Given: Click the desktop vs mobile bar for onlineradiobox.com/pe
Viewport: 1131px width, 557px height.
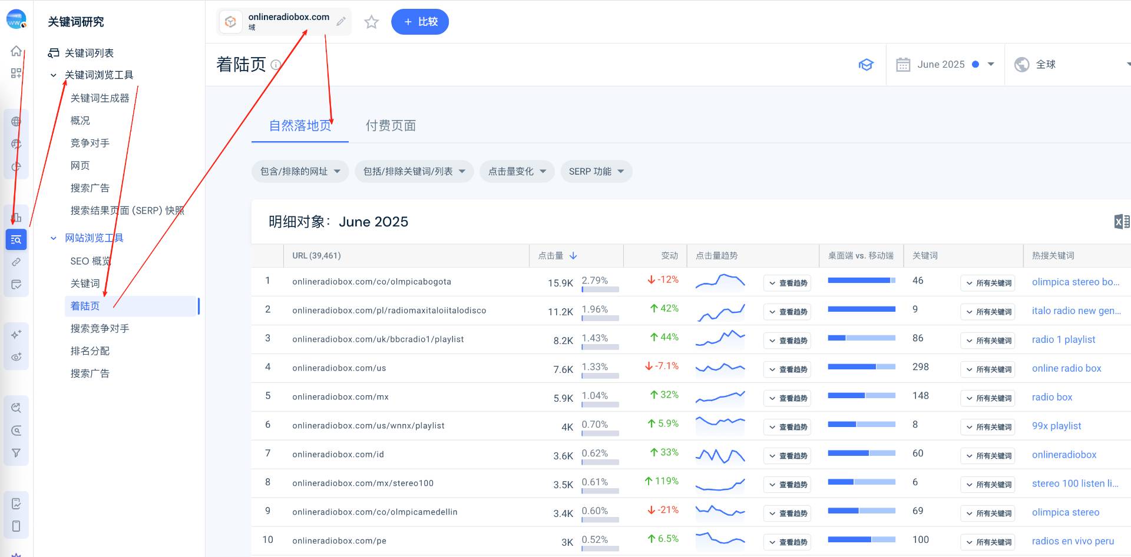Looking at the screenshot, I should [x=861, y=539].
